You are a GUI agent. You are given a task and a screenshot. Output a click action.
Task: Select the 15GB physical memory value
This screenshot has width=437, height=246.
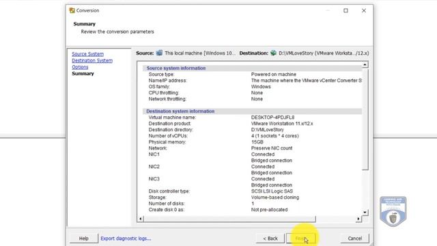click(257, 142)
